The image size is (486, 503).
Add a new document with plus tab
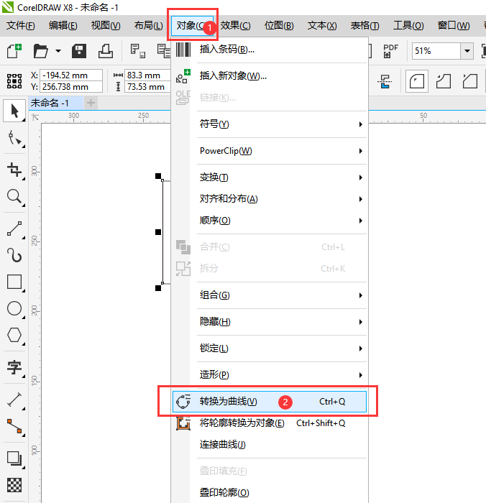coord(91,103)
